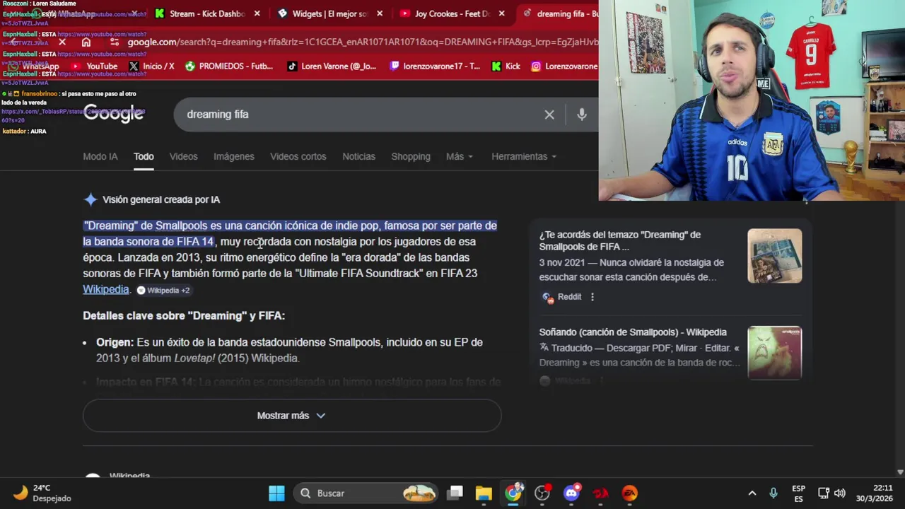
Task: Close the Joy Crookes YouTube tab
Action: point(501,13)
